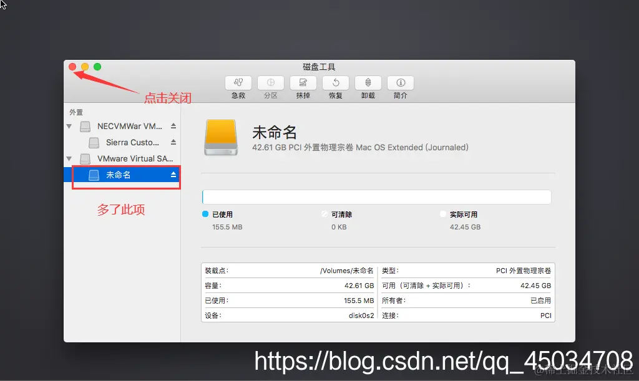Click the 42.45 GB value under 实际可用
Viewport: 639px width, 381px height.
(x=465, y=227)
